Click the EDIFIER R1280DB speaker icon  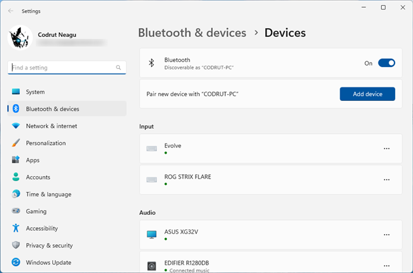point(152,265)
